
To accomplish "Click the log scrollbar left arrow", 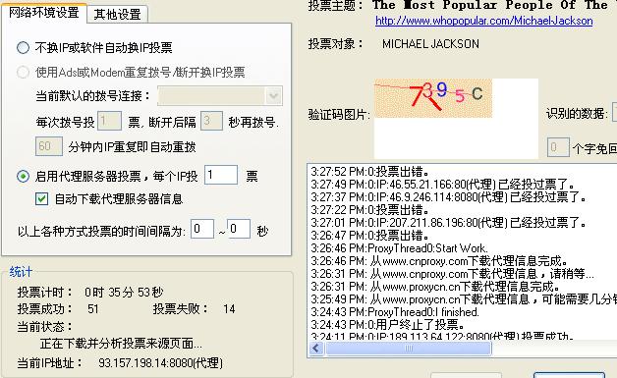I will (x=316, y=349).
